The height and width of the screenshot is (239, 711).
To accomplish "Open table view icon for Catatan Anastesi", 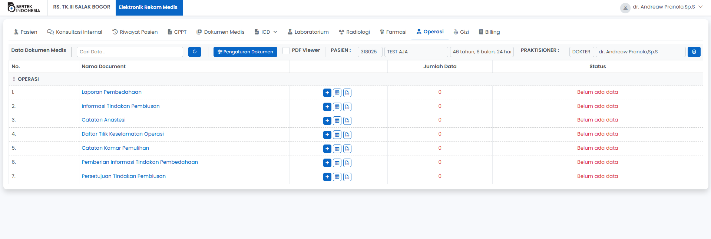I will coord(337,121).
